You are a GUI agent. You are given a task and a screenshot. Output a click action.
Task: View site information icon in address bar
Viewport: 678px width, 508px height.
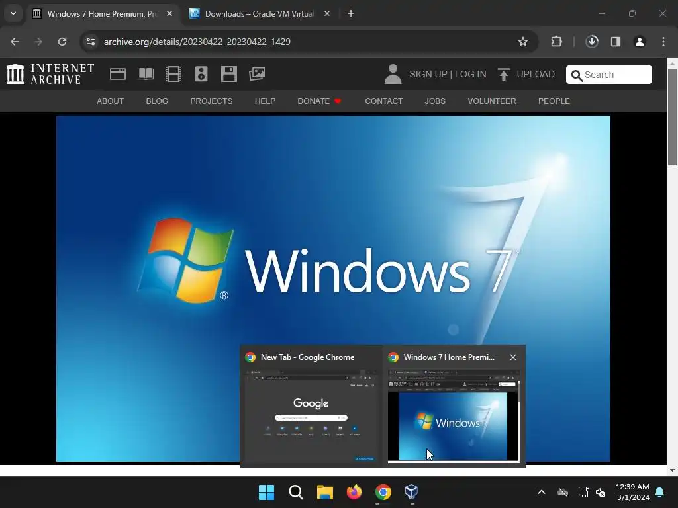coord(91,42)
